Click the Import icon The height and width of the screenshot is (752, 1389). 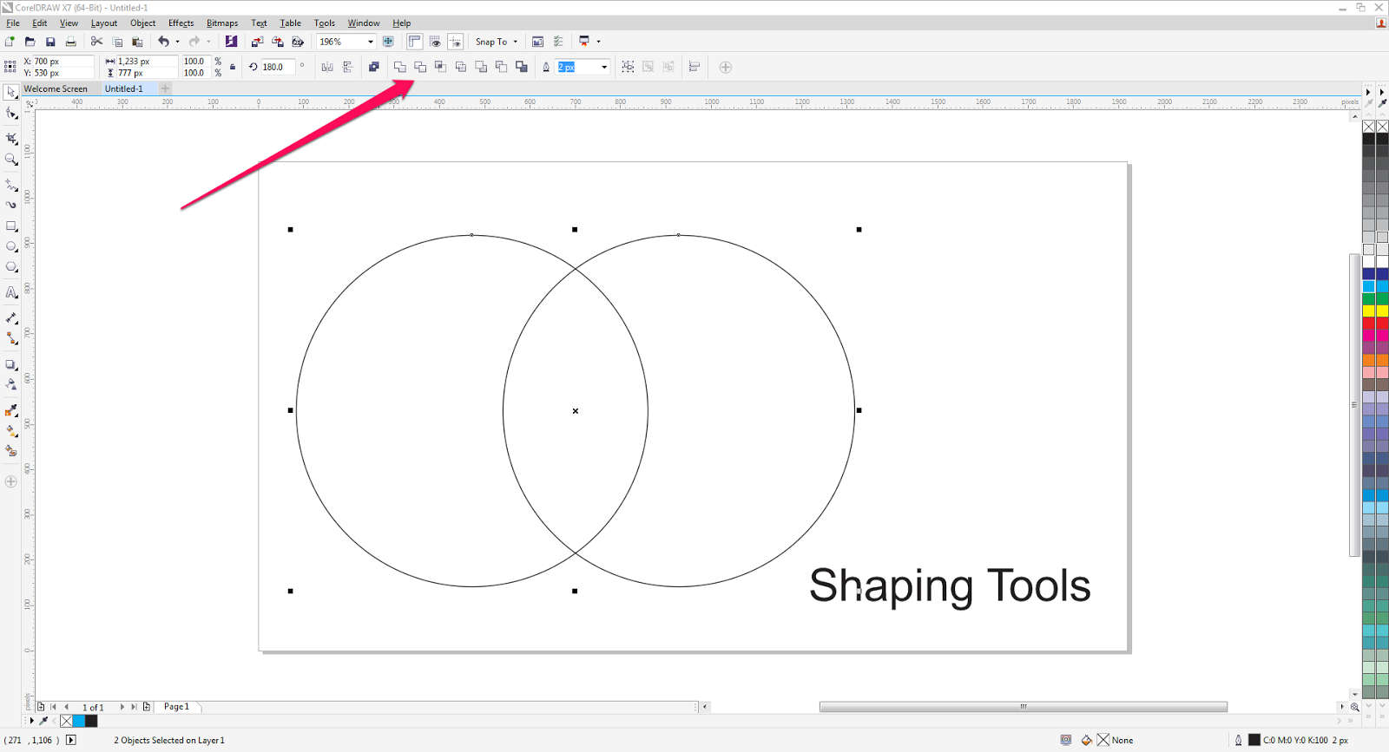click(257, 42)
